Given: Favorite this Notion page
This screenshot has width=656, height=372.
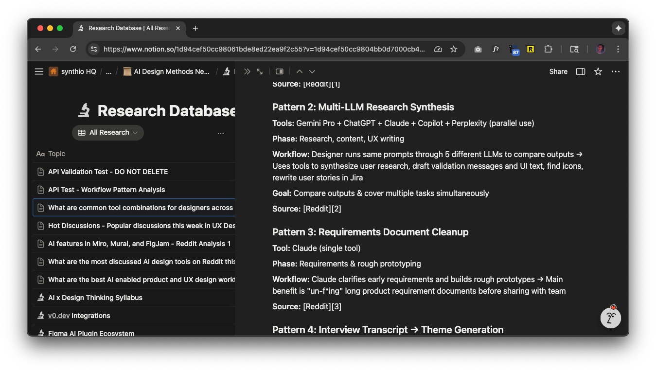Looking at the screenshot, I should pyautogui.click(x=598, y=71).
